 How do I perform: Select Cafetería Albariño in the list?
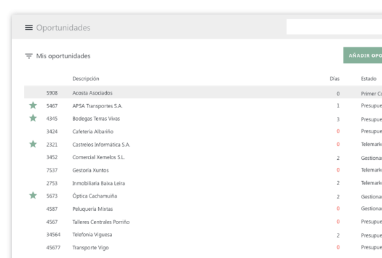[93, 131]
